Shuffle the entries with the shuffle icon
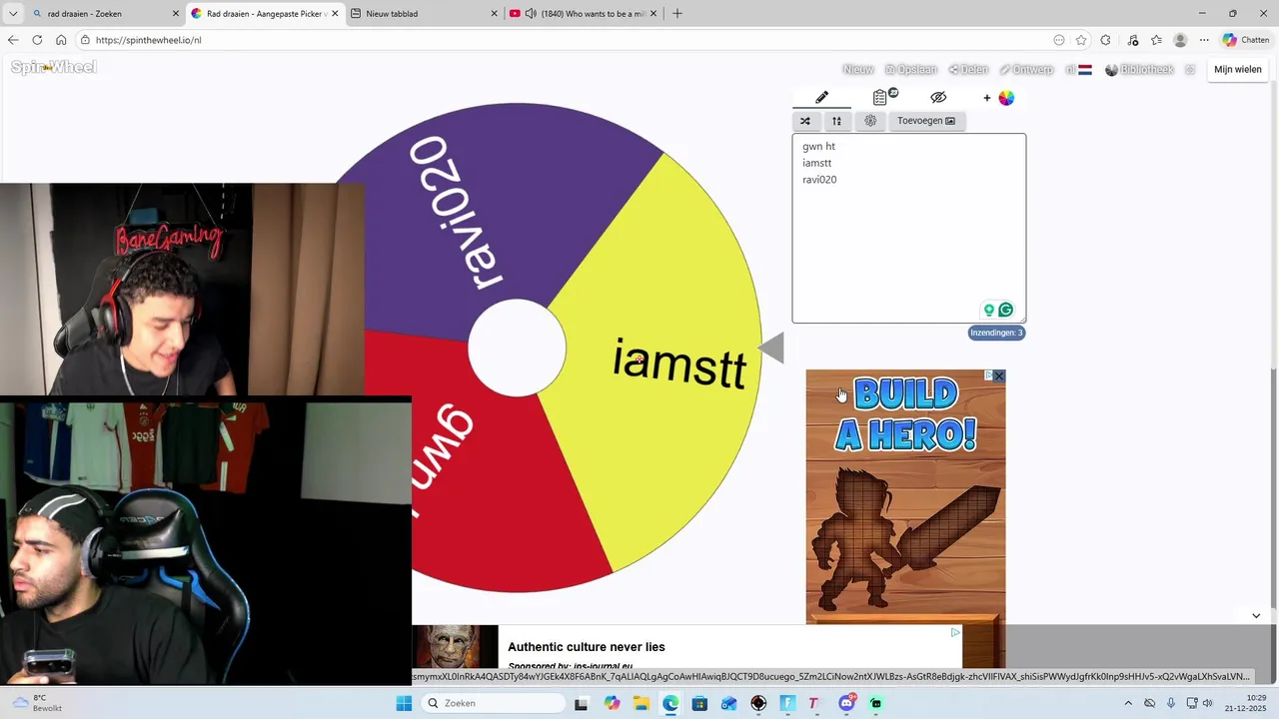Image resolution: width=1279 pixels, height=719 pixels. [805, 121]
